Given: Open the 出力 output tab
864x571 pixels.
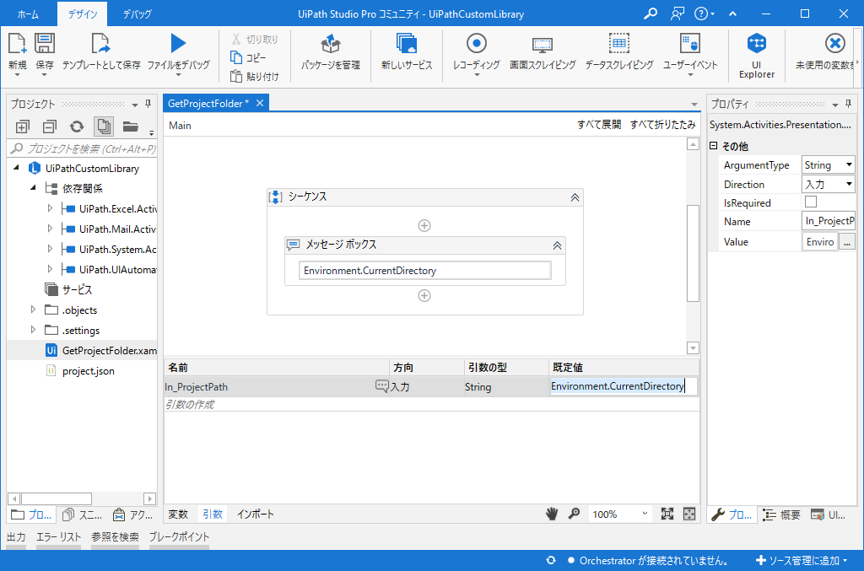Looking at the screenshot, I should (16, 537).
